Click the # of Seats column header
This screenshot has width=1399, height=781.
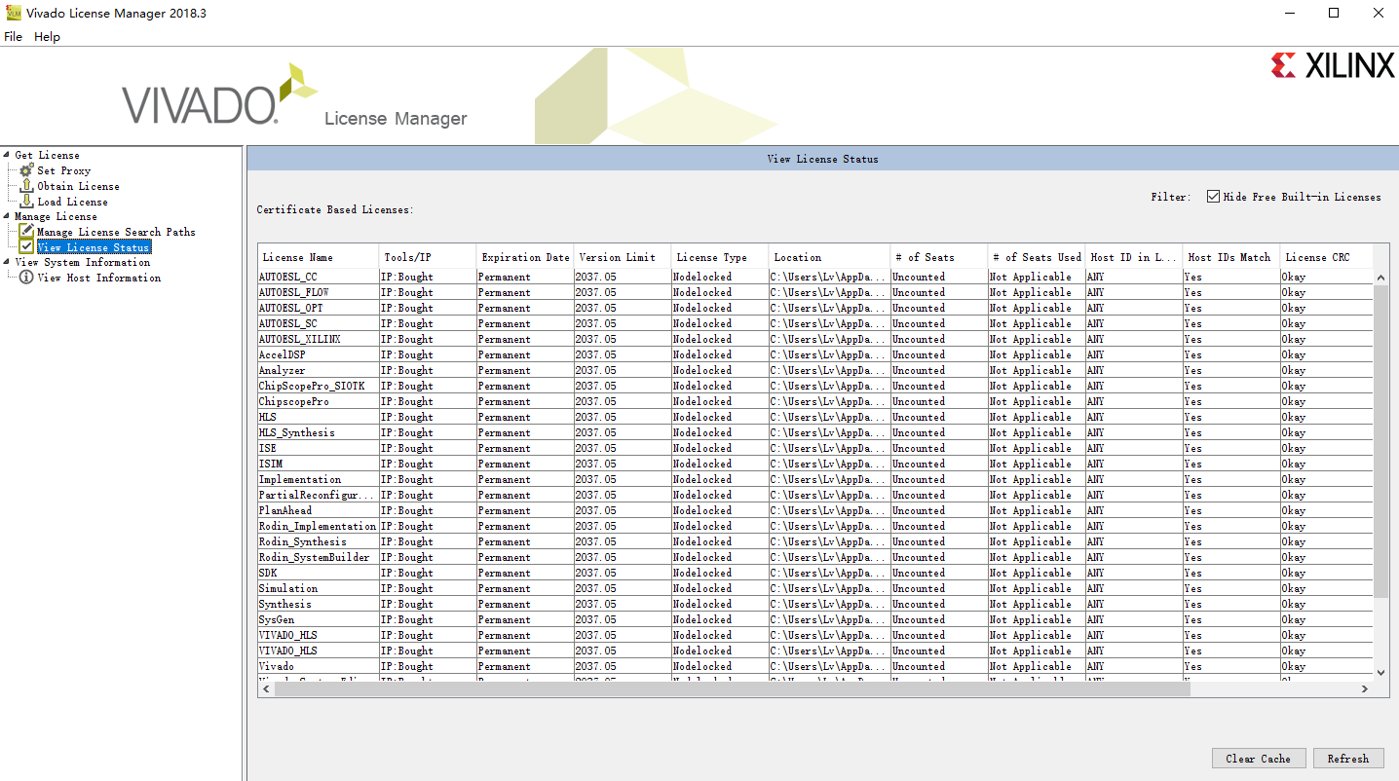coord(938,257)
